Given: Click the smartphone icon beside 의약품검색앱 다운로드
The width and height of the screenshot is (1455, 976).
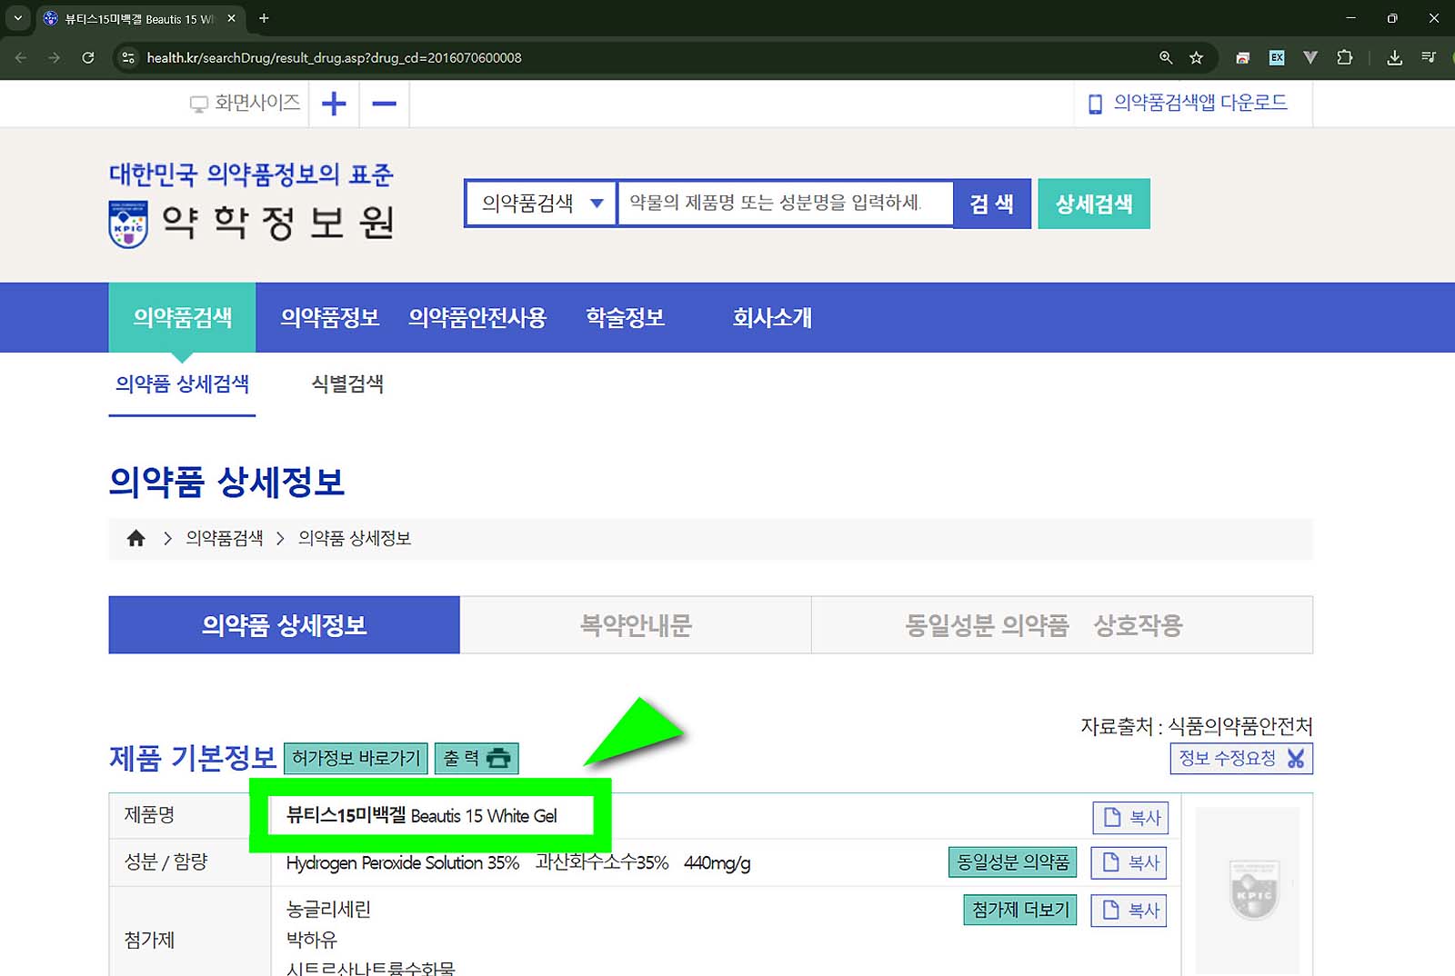Looking at the screenshot, I should (x=1093, y=102).
